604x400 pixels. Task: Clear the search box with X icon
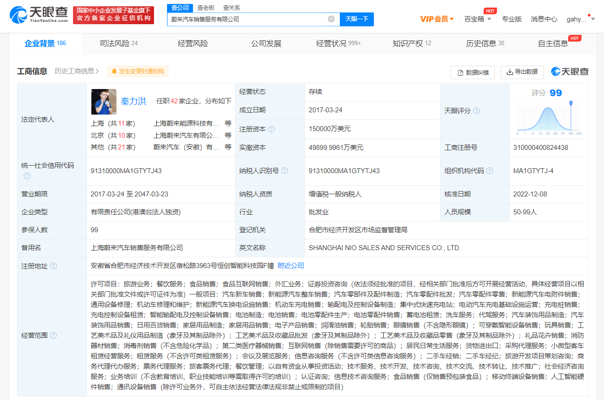[331, 19]
